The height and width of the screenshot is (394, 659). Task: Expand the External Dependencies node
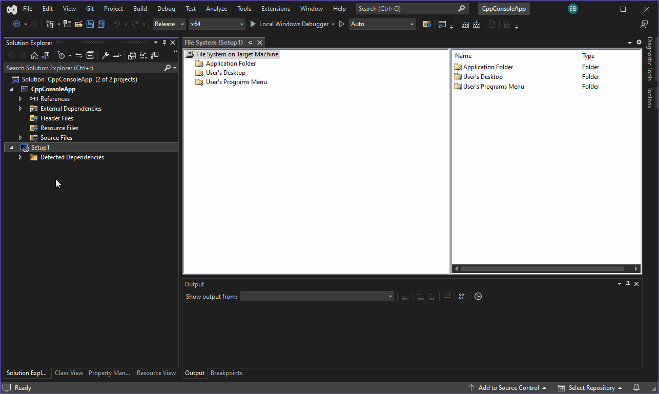point(20,109)
